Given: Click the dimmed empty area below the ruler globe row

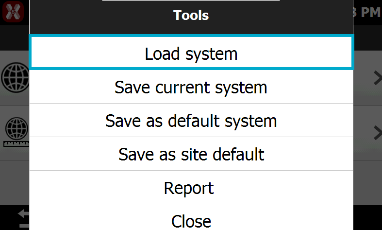Looking at the screenshot, I should coord(15,183).
